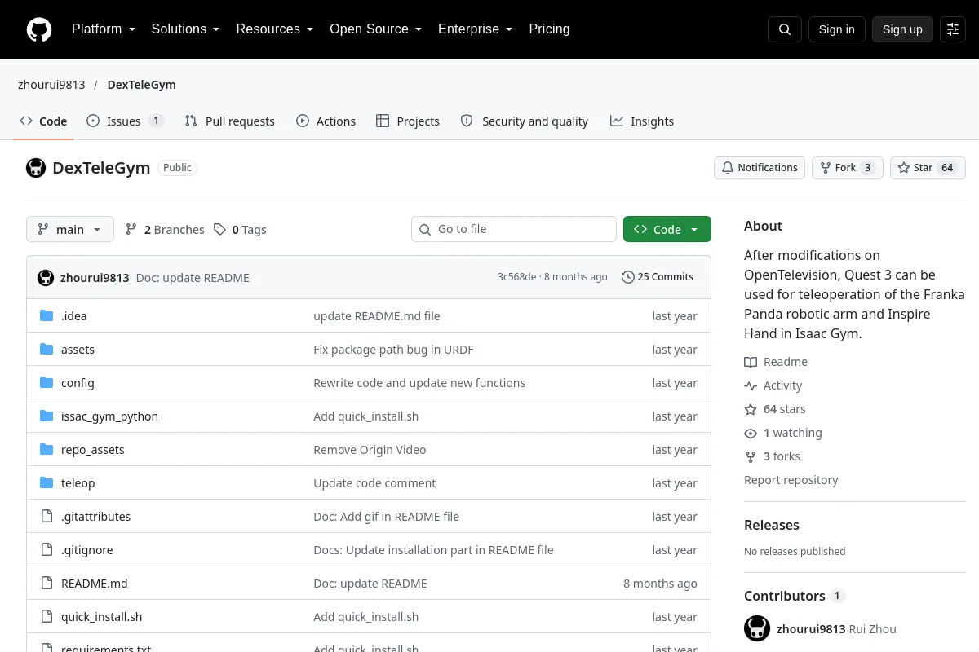Click the history clock icon near 25 Commits
979x652 pixels.
pos(627,277)
